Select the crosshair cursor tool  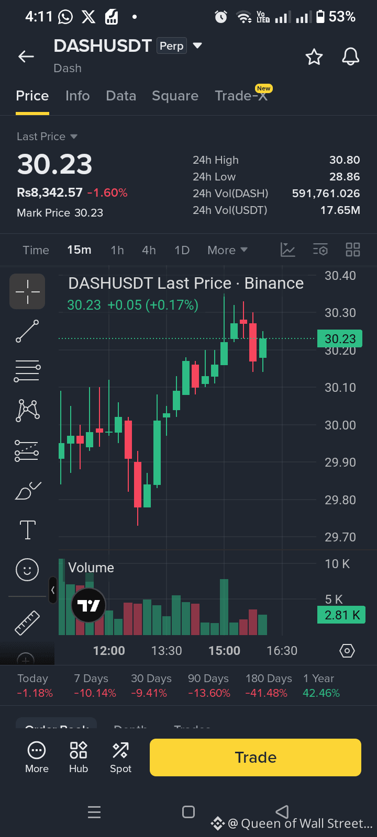coord(27,291)
